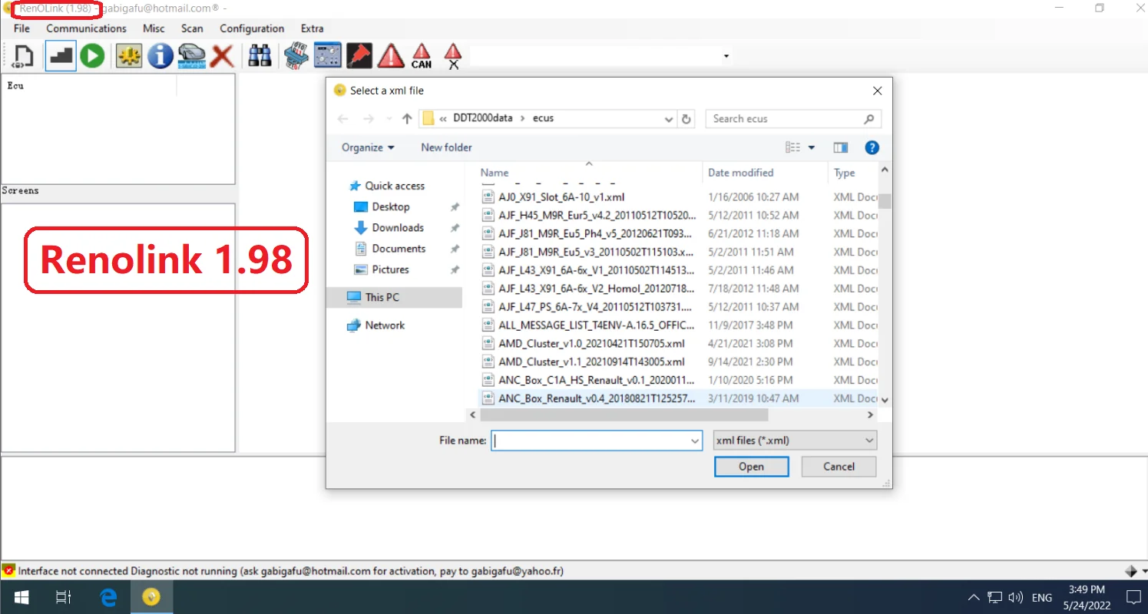Open the Misc menu

tap(154, 28)
